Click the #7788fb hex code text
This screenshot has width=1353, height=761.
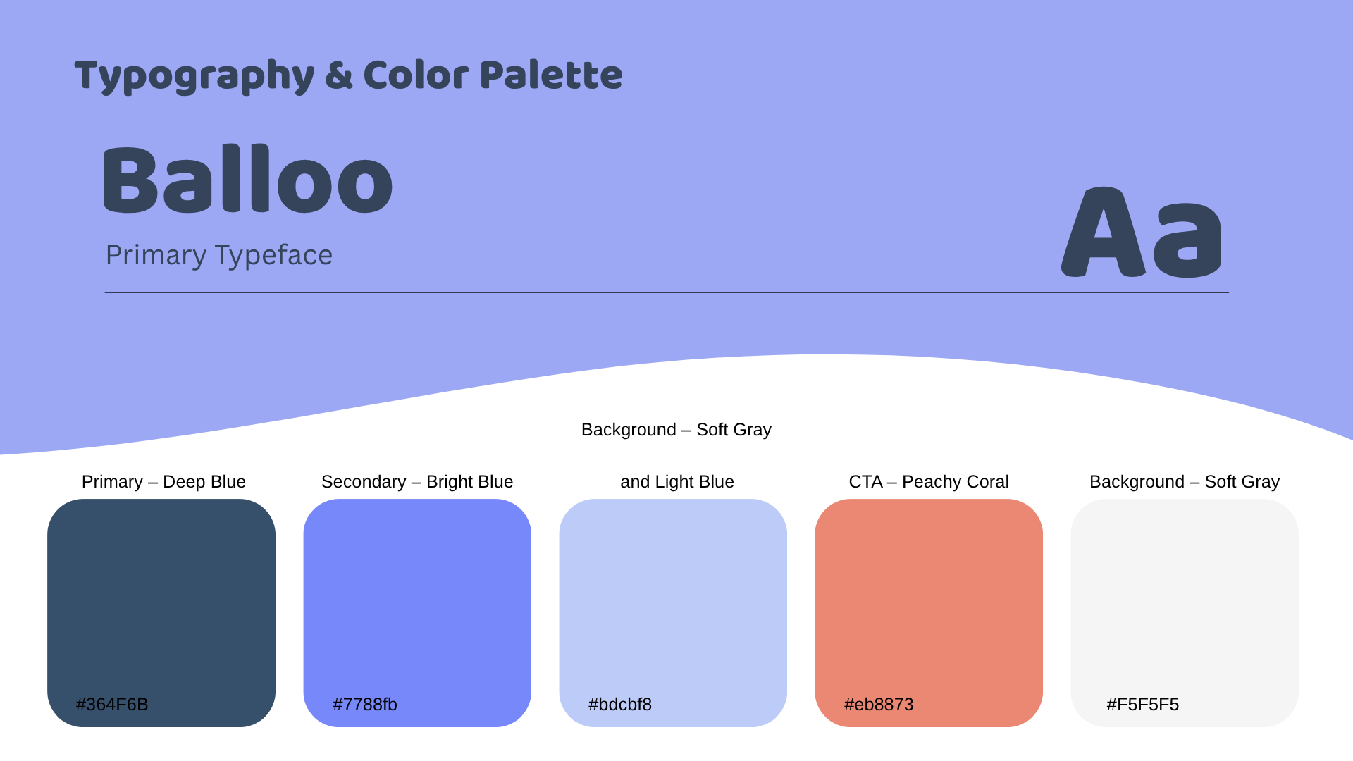click(x=365, y=705)
